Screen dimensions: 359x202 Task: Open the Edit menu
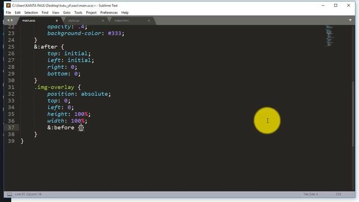point(17,12)
